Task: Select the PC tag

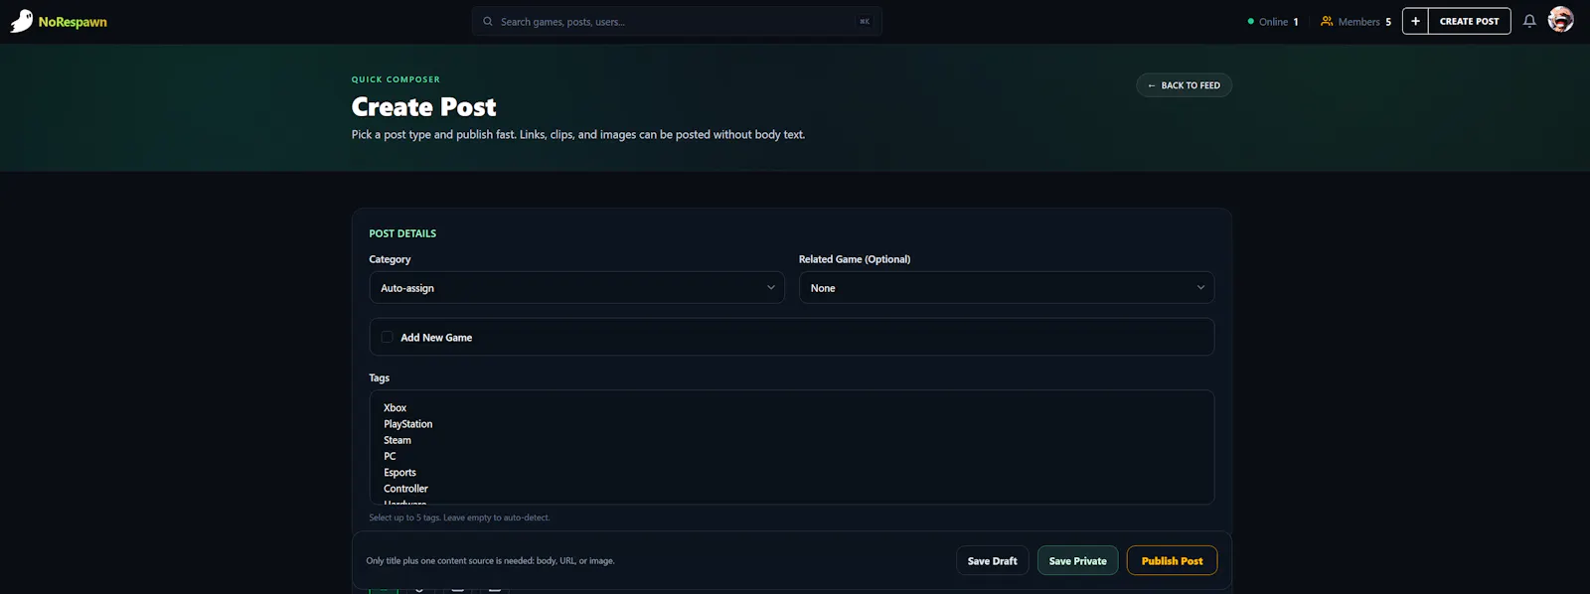Action: (390, 456)
